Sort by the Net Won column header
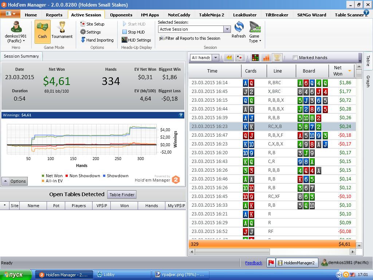373x280 pixels. pyautogui.click(x=342, y=71)
